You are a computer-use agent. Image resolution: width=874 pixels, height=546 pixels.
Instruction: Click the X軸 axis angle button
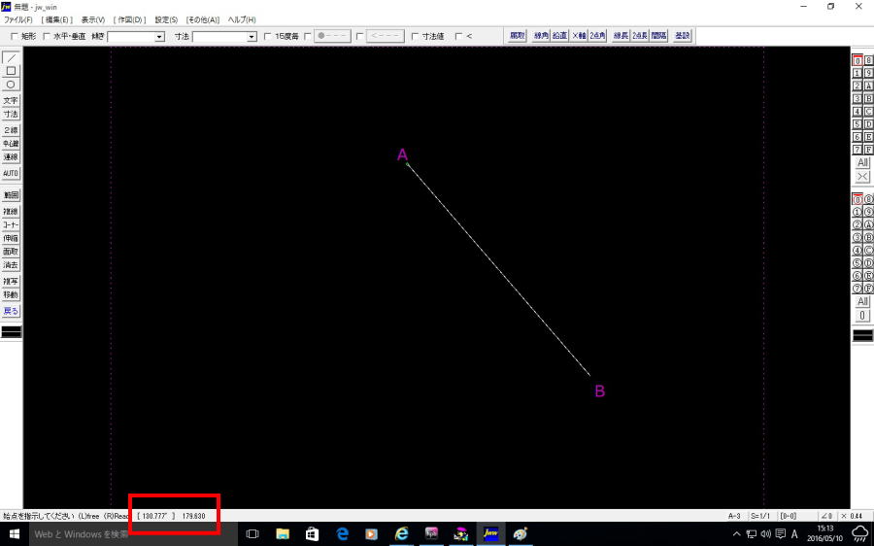579,36
